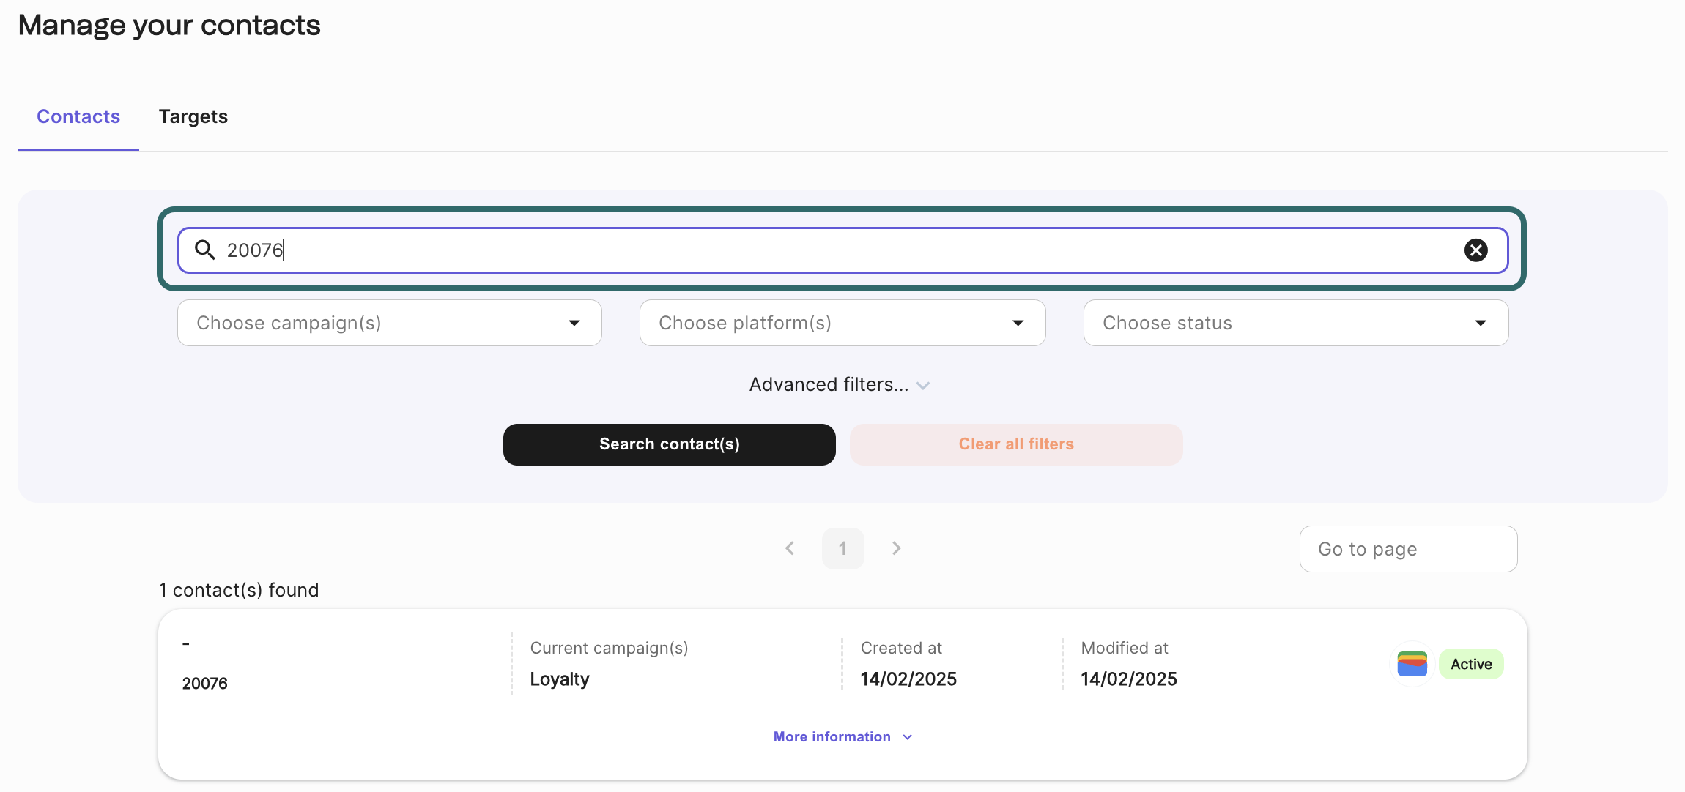Open the Choose campaign(s) dropdown
Viewport: 1685px width, 792px height.
(x=389, y=323)
